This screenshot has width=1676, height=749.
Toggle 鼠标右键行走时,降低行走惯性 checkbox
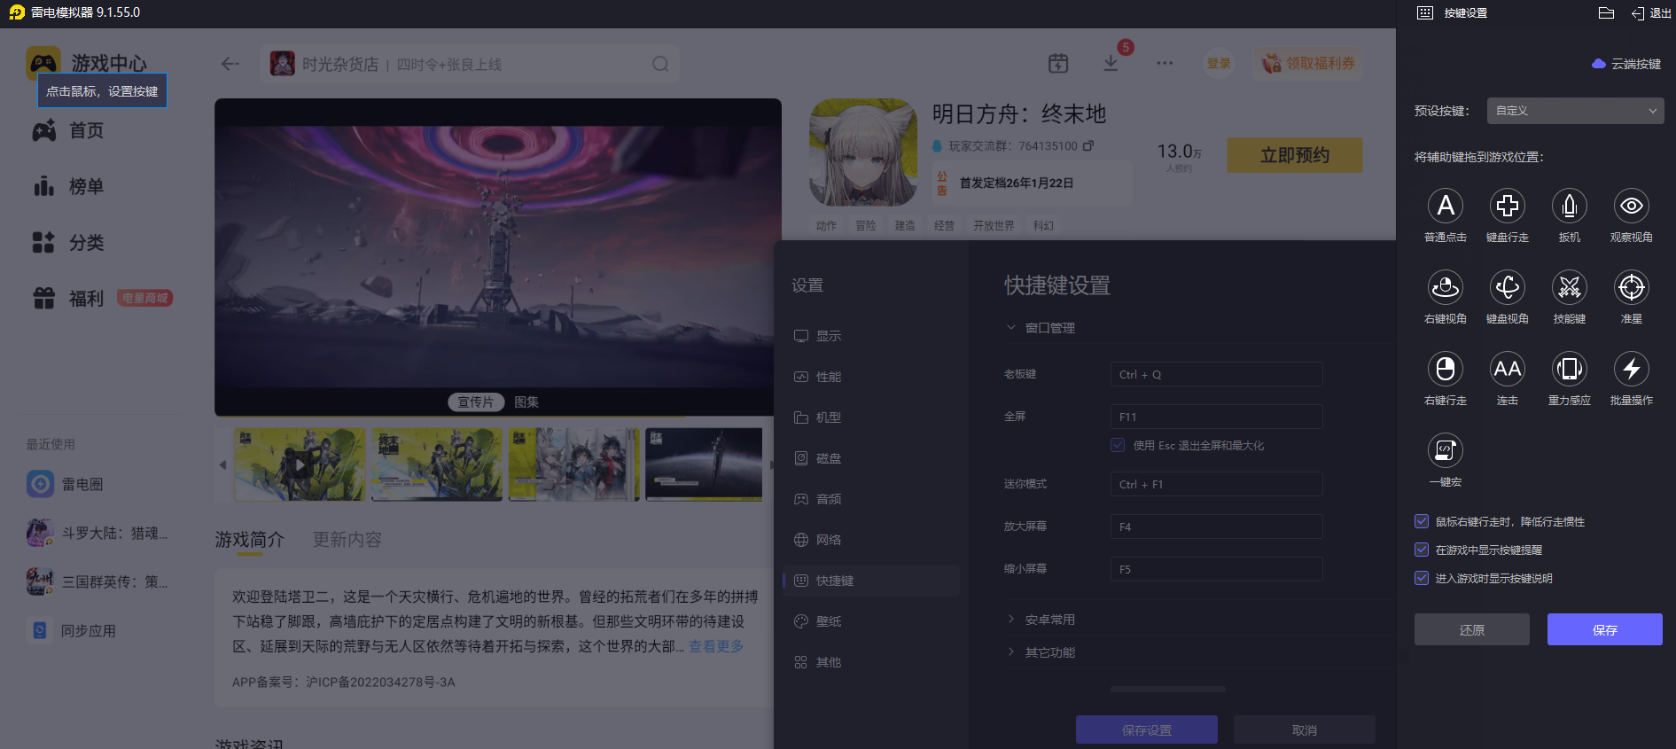pyautogui.click(x=1422, y=522)
